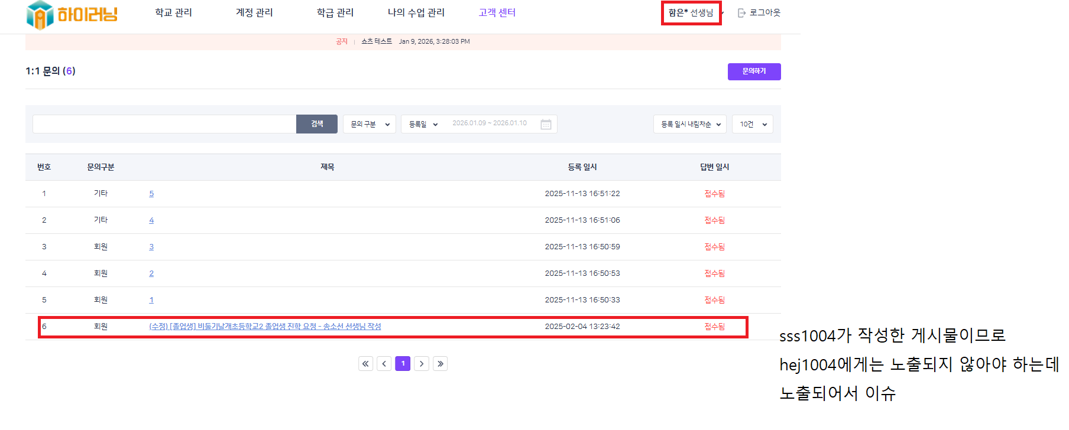Image resolution: width=1069 pixels, height=430 pixels.
Task: Open the 계정 관리 menu
Action: coord(254,12)
